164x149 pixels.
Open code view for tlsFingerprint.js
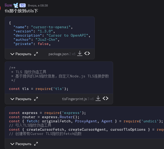click(105, 99)
